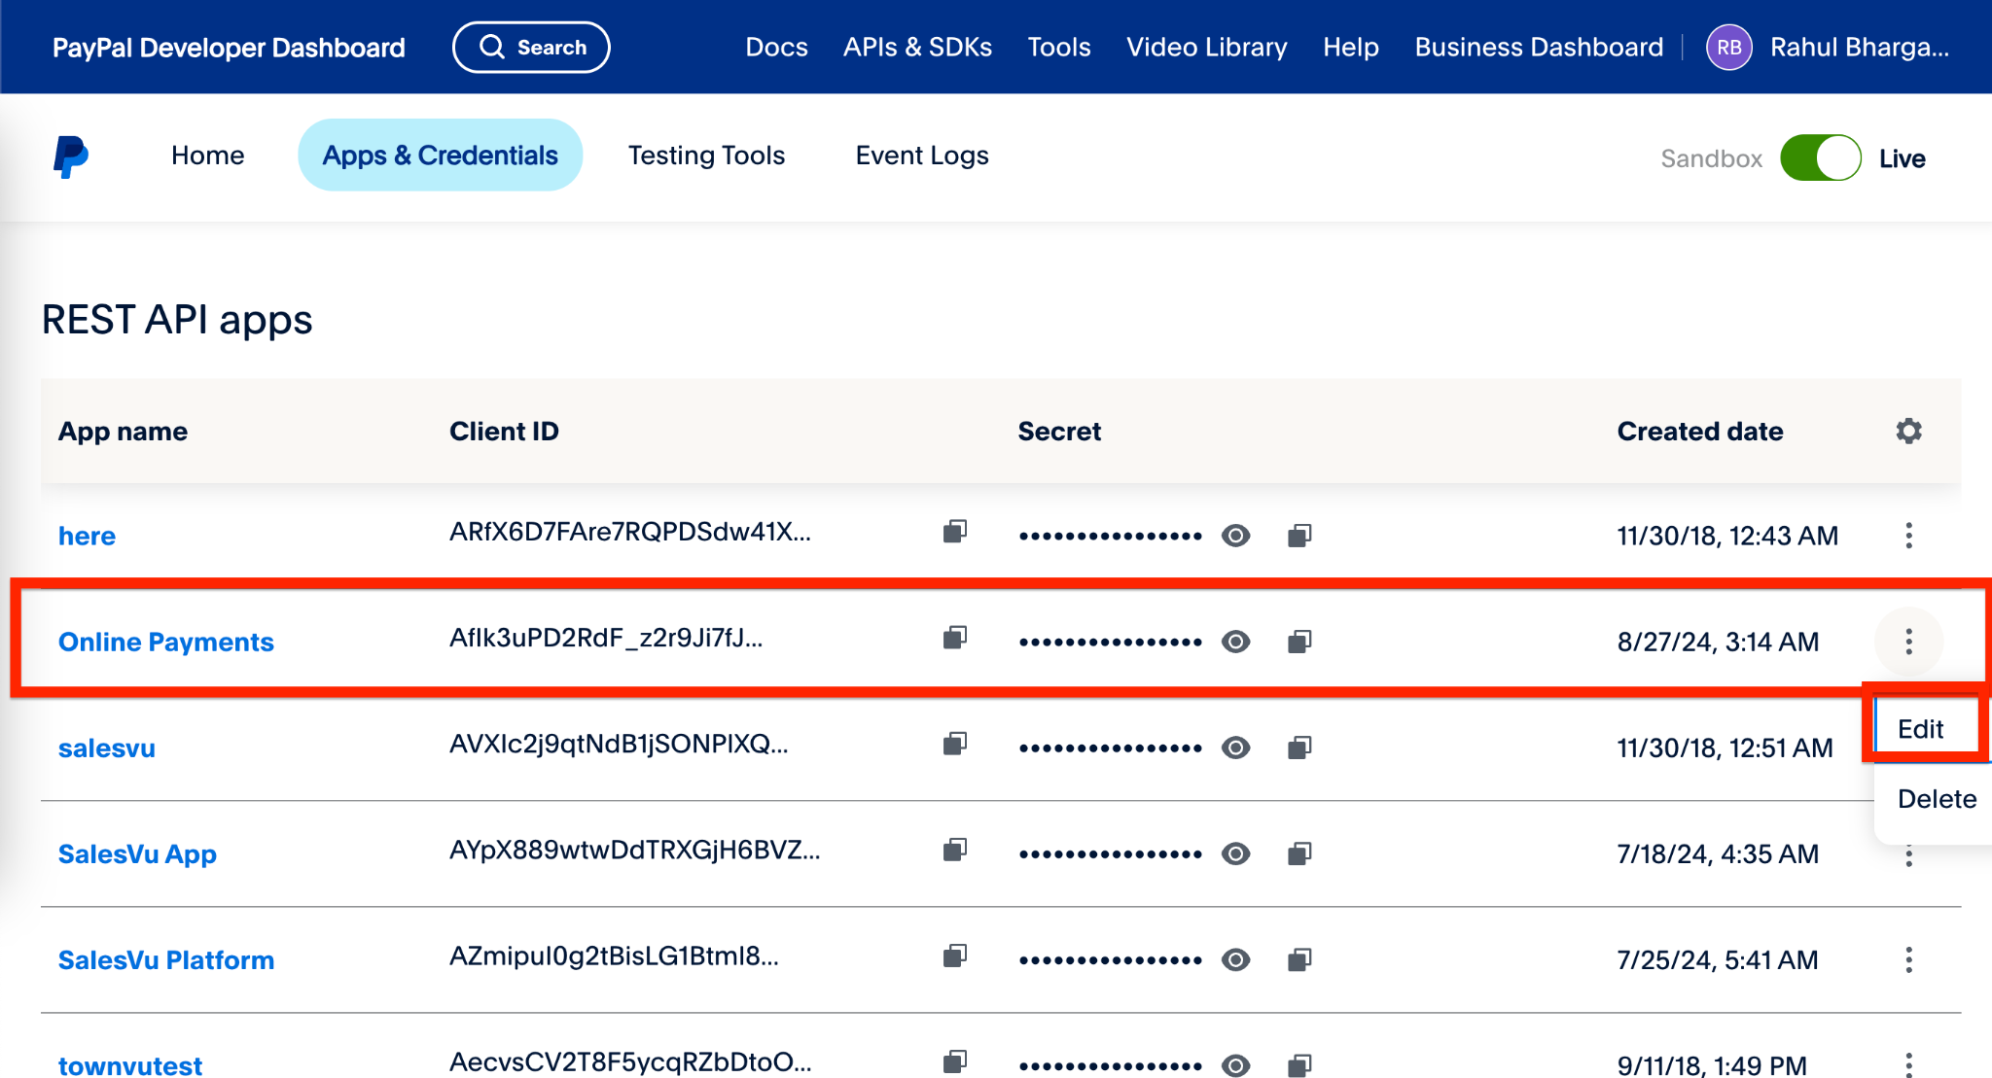Image resolution: width=1992 pixels, height=1078 pixels.
Task: Choose Delete in the context menu
Action: [1937, 799]
